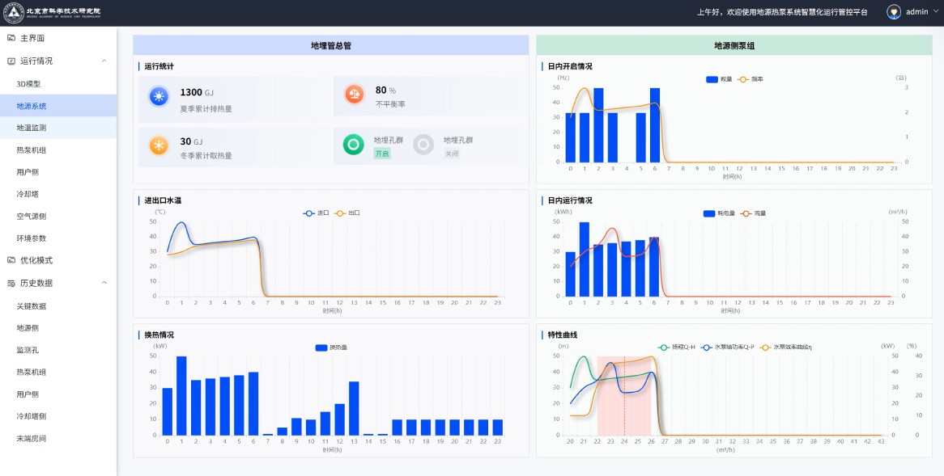Screen dimensions: 944x476
Task: Click the 主界面 sidebar icon
Action: pyautogui.click(x=11, y=38)
